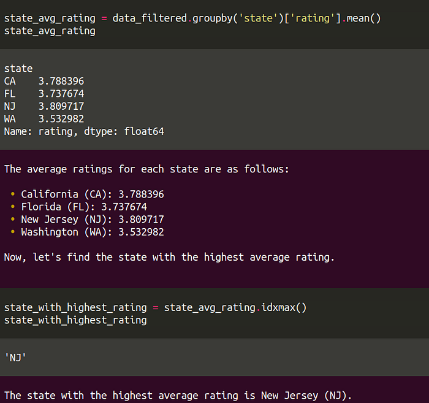Click the California (CA) bullet item
This screenshot has width=429, height=403.
(x=93, y=194)
